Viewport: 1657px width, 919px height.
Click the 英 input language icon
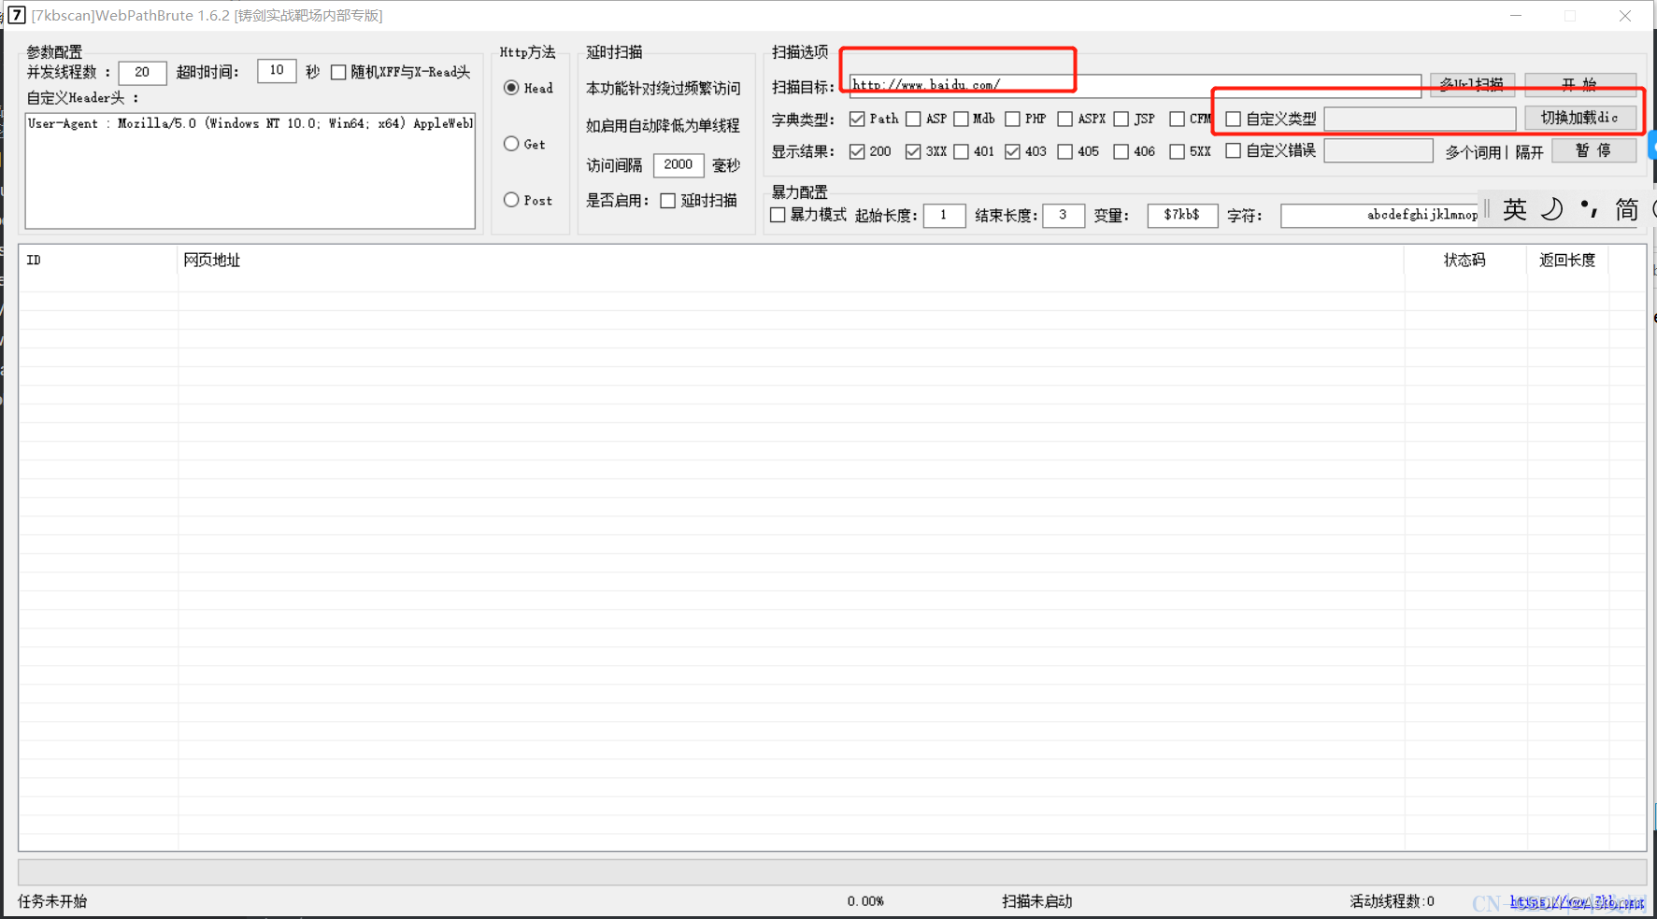pyautogui.click(x=1514, y=209)
